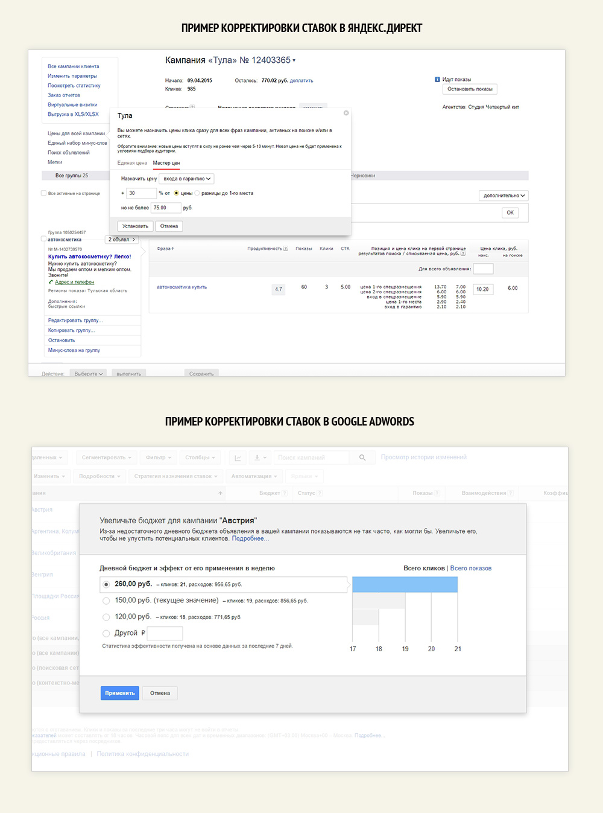The width and height of the screenshot is (603, 813).
Task: Select the 150,00 руб. current value option
Action: [106, 601]
